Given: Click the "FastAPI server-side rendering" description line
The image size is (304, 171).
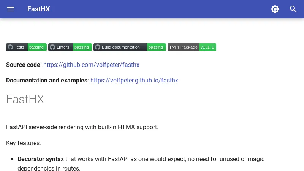Looking at the screenshot, I should pyautogui.click(x=82, y=127).
